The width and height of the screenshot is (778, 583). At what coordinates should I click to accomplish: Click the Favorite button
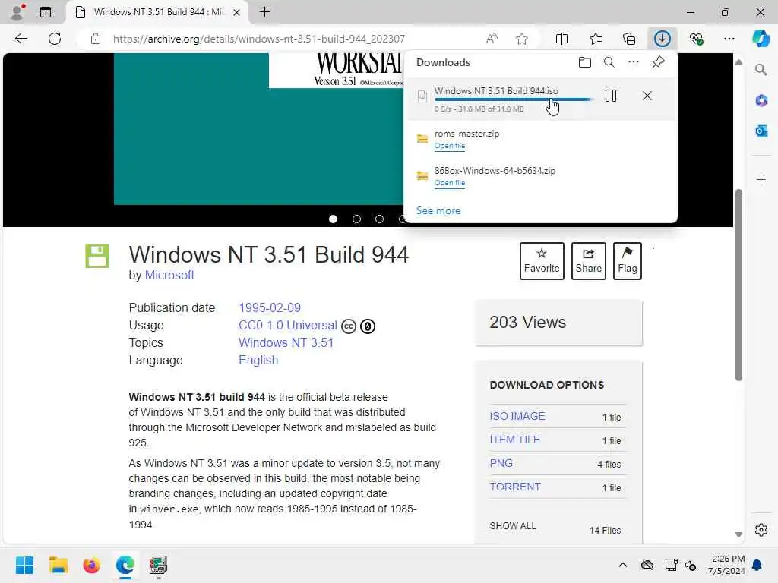pos(542,261)
